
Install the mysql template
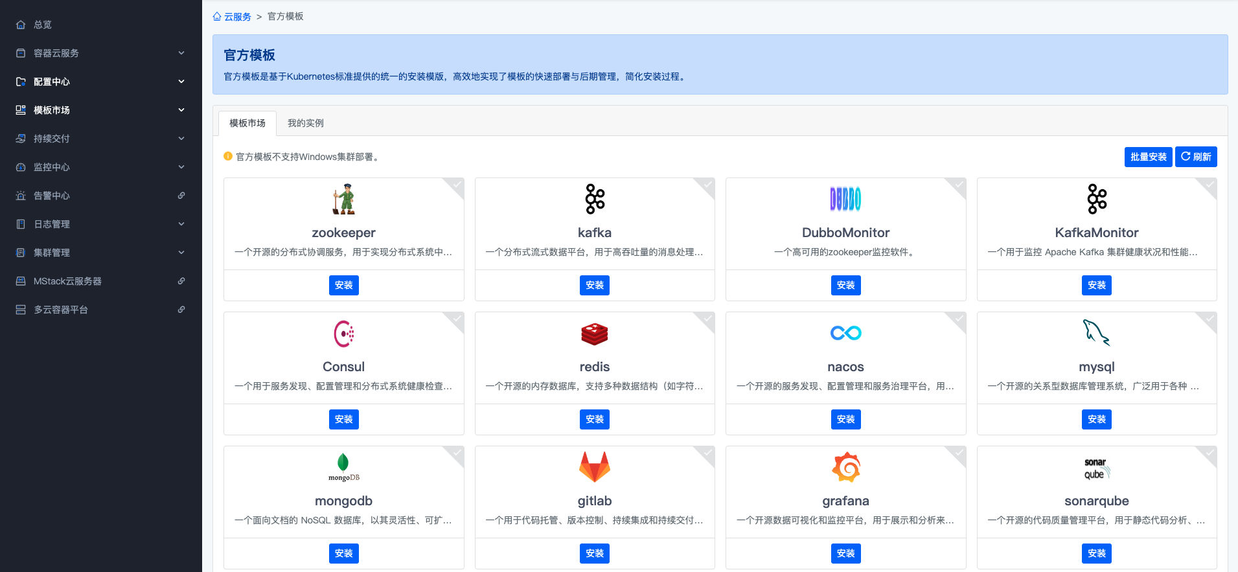[1097, 419]
